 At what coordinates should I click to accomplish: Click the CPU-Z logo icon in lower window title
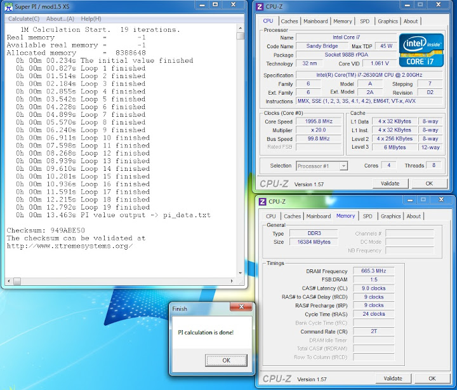[x=262, y=201]
